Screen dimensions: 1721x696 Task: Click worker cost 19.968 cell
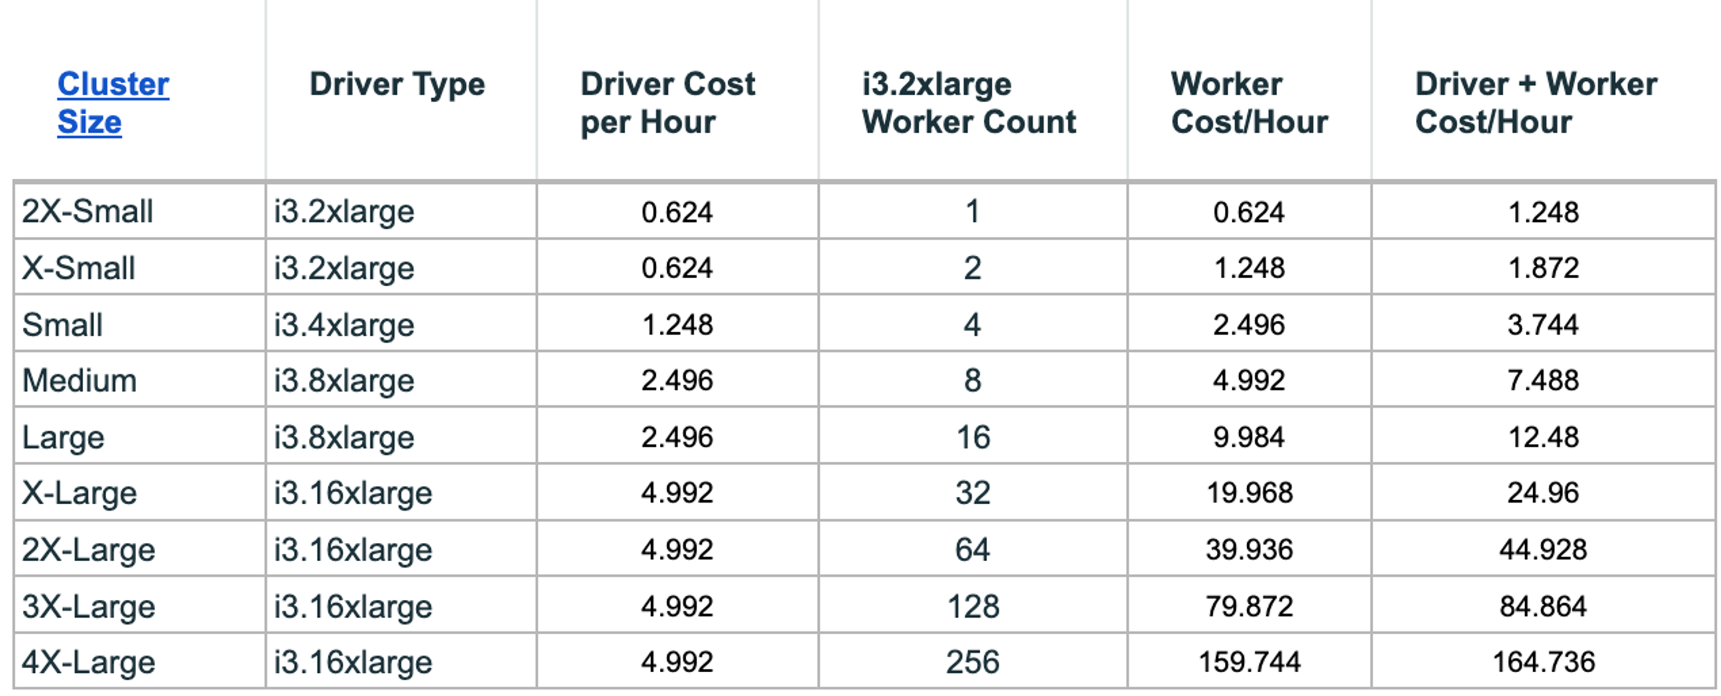point(1250,492)
